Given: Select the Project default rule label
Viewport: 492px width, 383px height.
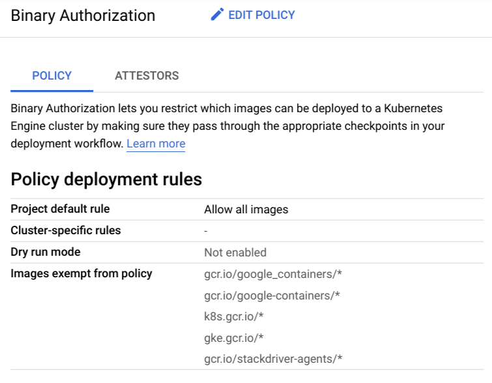Looking at the screenshot, I should pos(61,209).
